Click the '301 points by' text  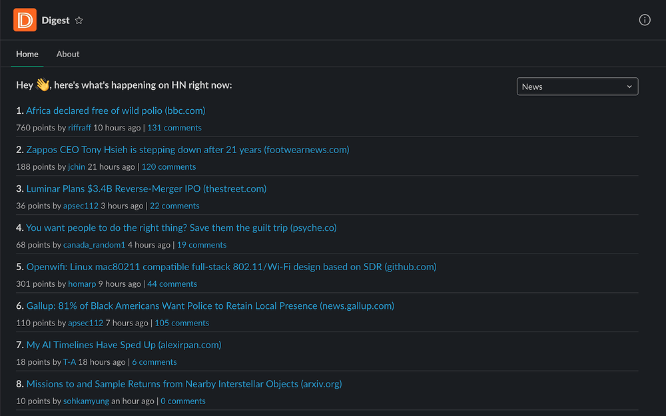(x=41, y=284)
